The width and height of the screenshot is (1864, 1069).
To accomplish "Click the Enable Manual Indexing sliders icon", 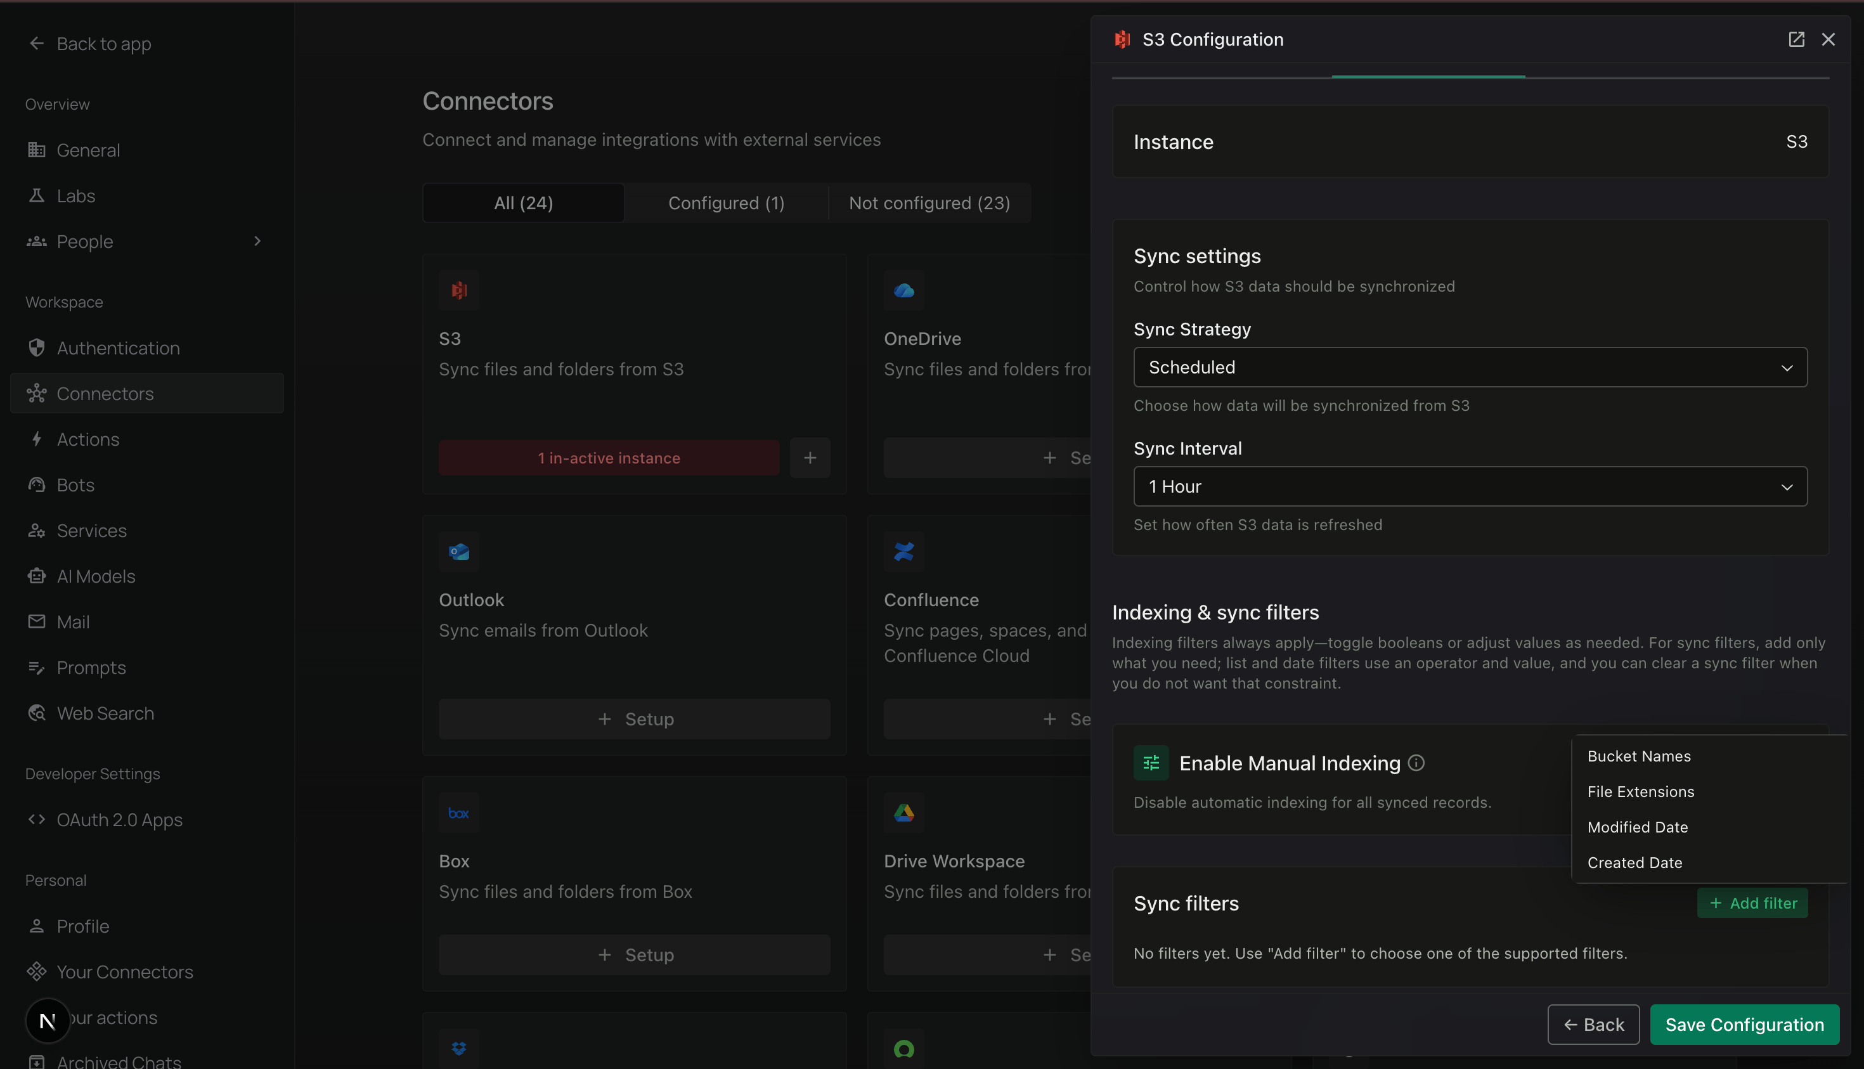I will pos(1150,763).
